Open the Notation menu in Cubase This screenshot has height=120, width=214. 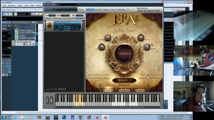tap(39, 5)
